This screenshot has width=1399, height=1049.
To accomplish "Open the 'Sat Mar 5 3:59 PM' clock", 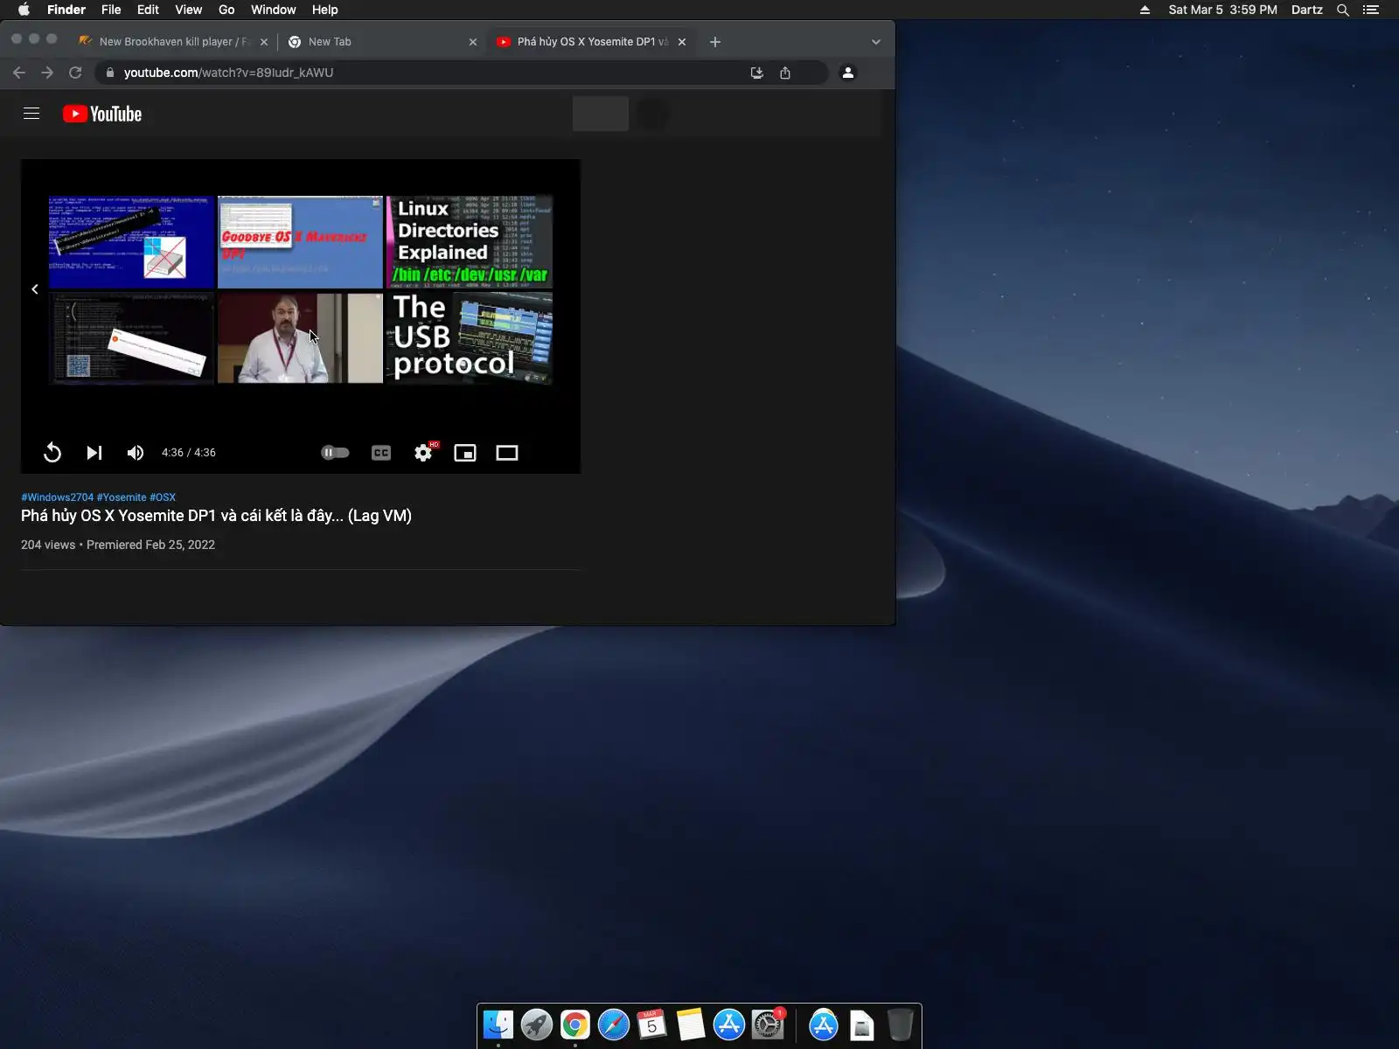I will [1223, 10].
